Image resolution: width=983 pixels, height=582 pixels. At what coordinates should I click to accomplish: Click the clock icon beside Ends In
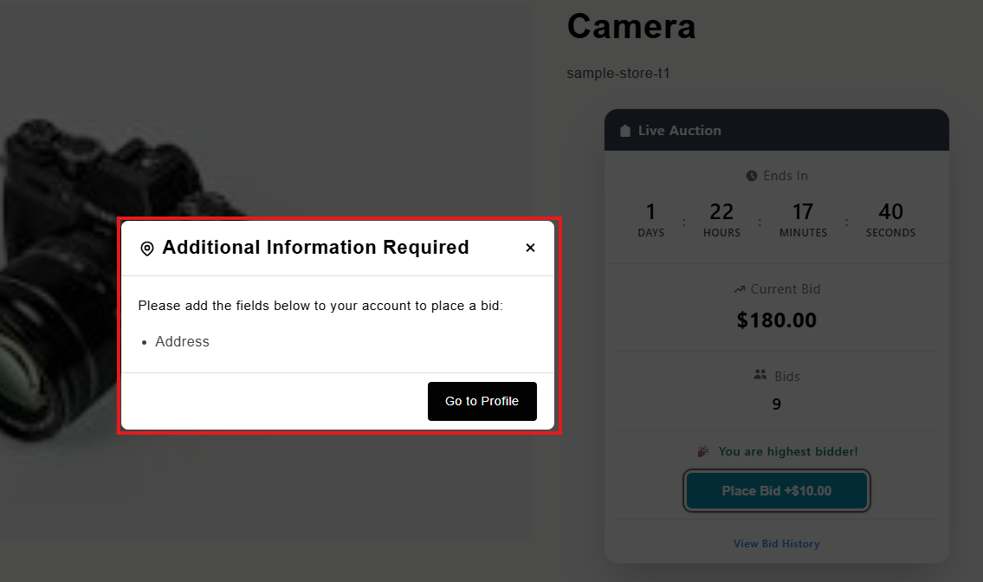pyautogui.click(x=752, y=176)
